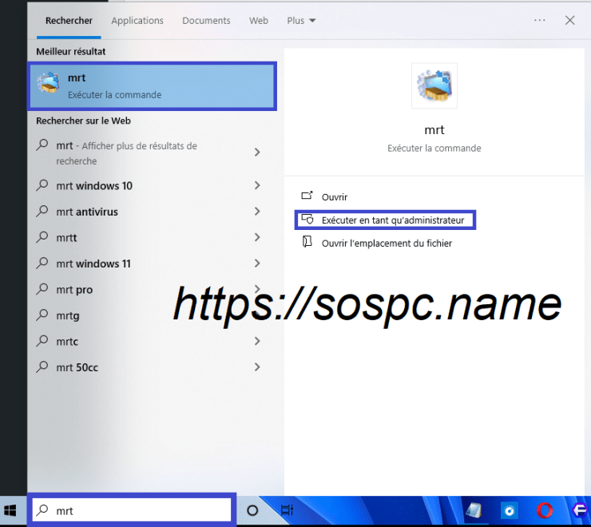
Task: Select web suggestion 'mrtt'
Action: (66, 238)
